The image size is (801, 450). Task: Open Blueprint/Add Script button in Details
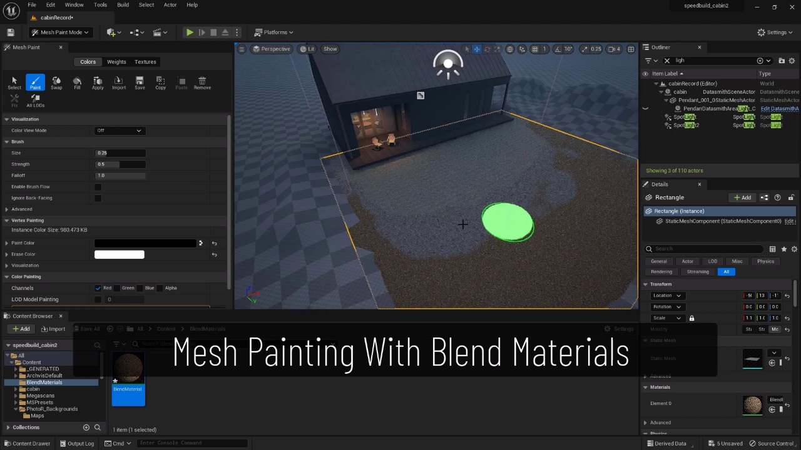coord(764,197)
